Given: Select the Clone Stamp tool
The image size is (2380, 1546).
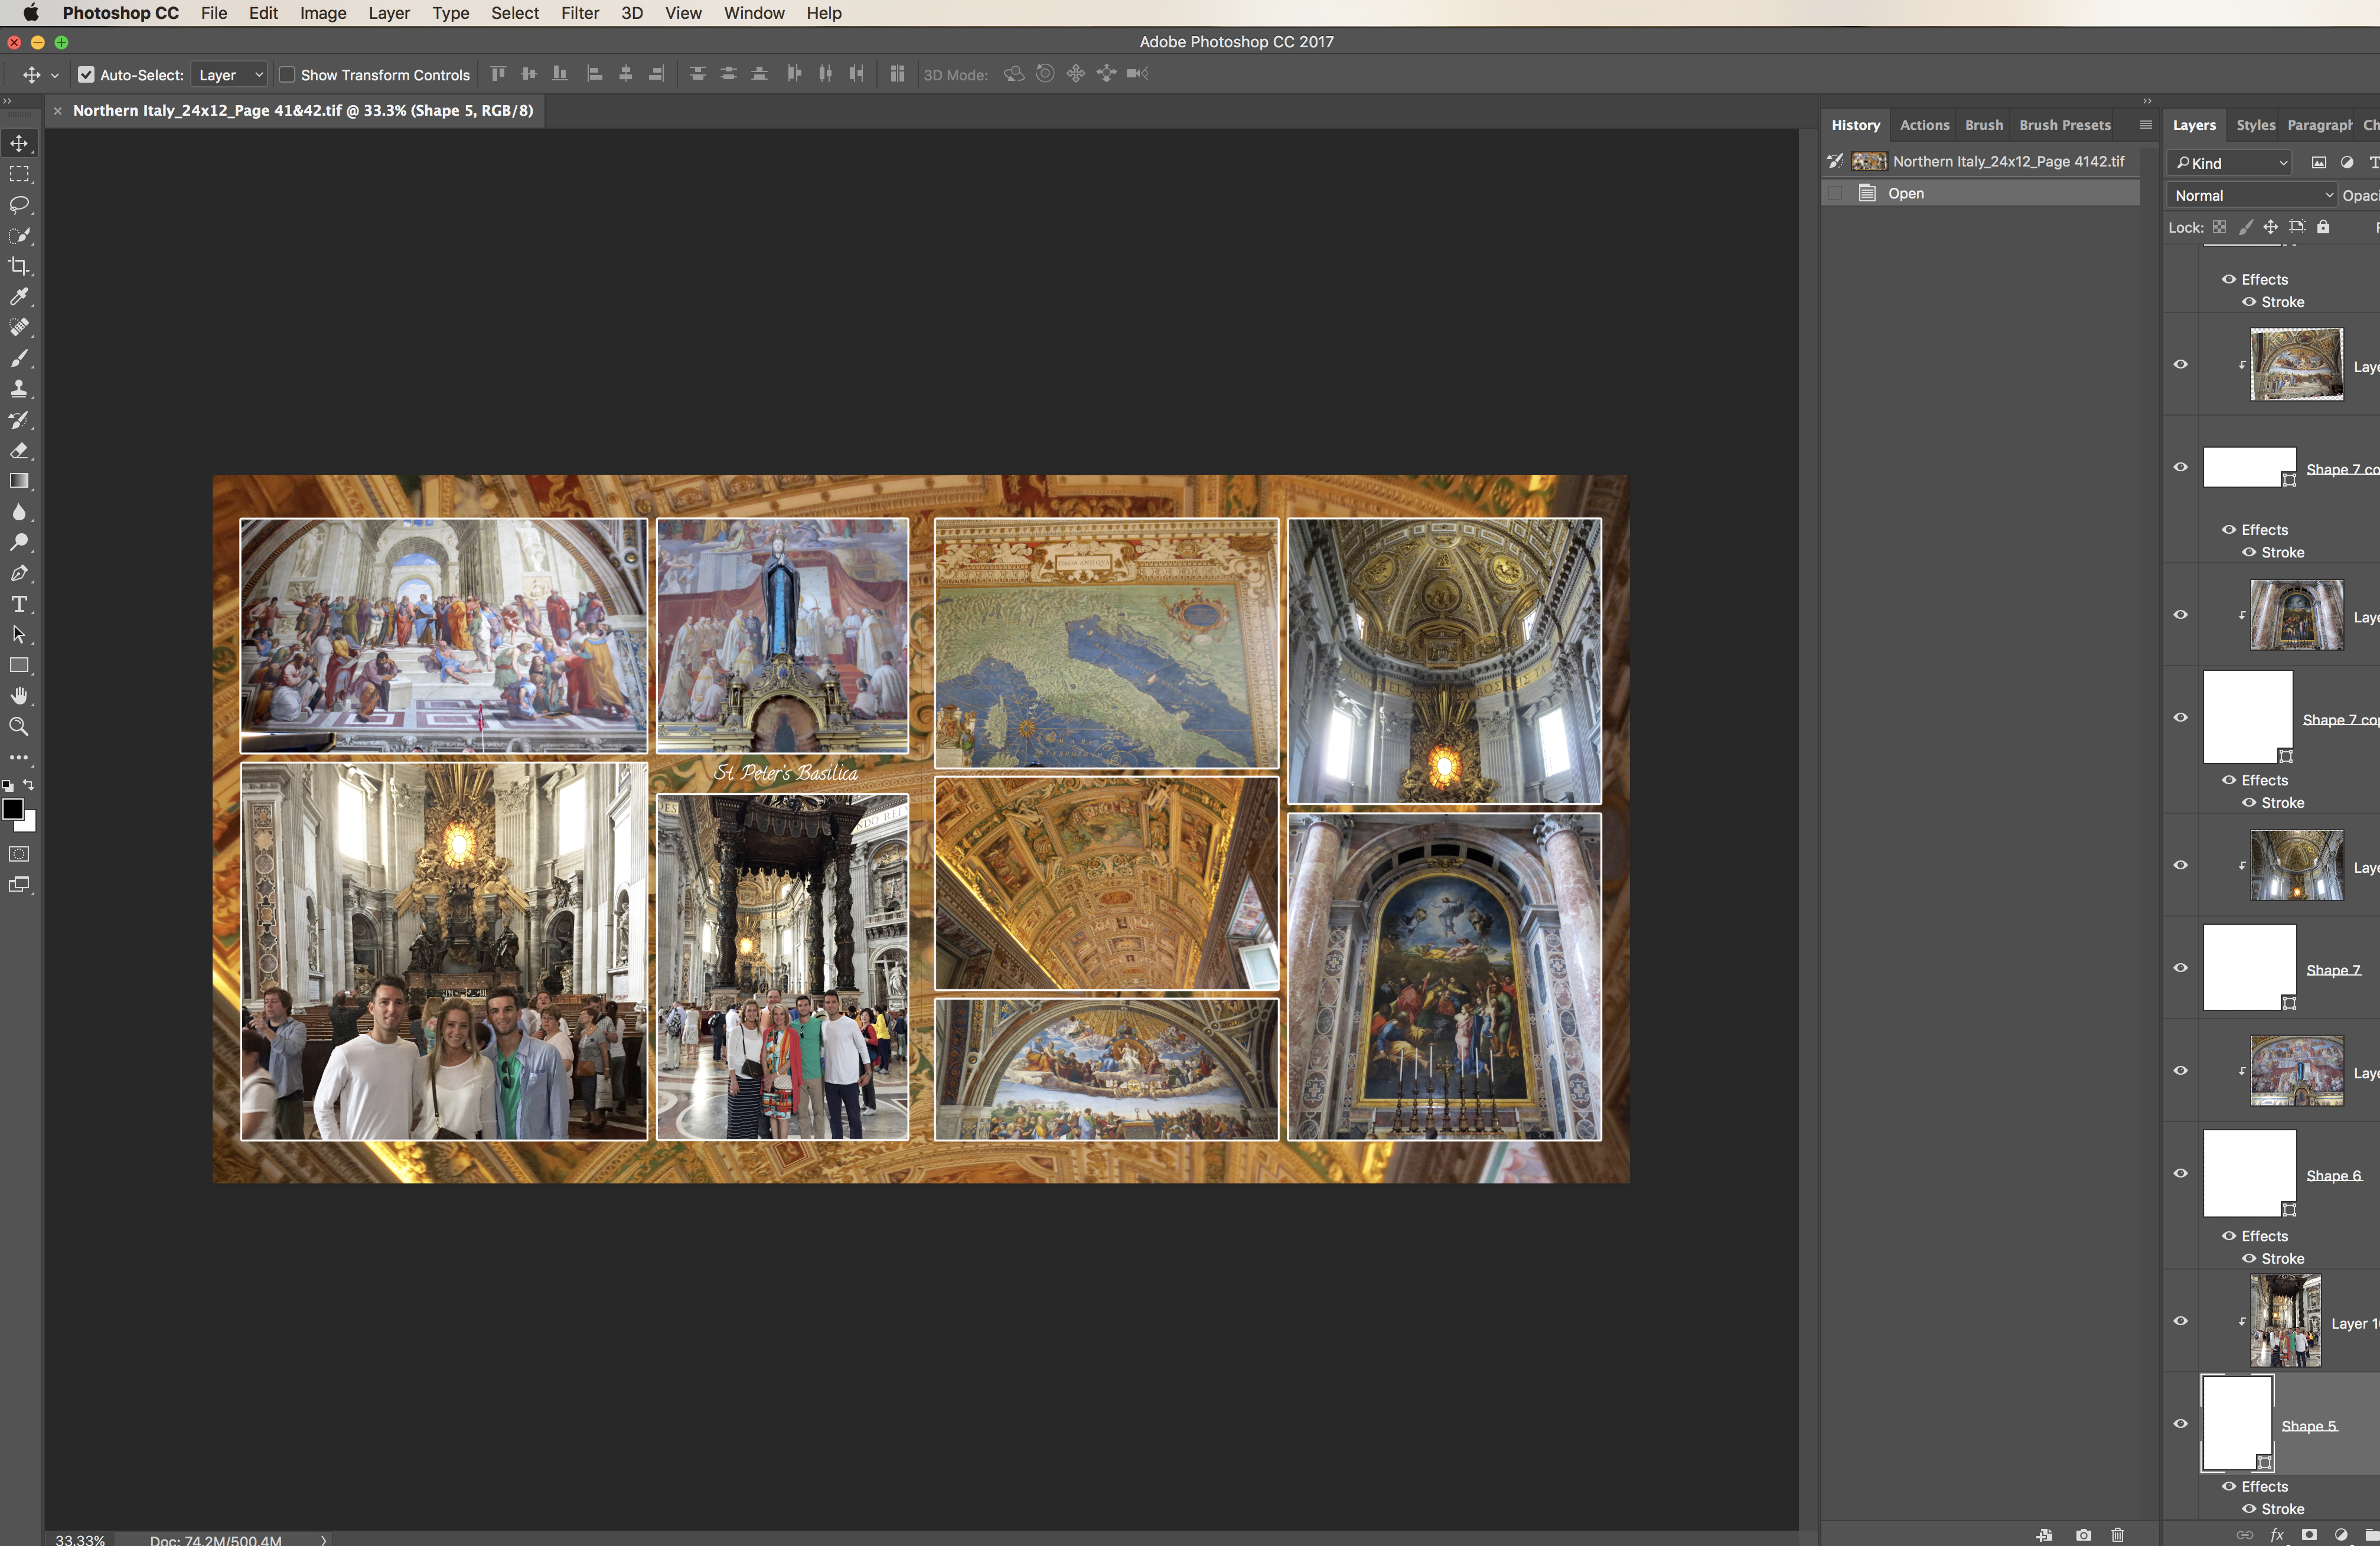Looking at the screenshot, I should 19,389.
